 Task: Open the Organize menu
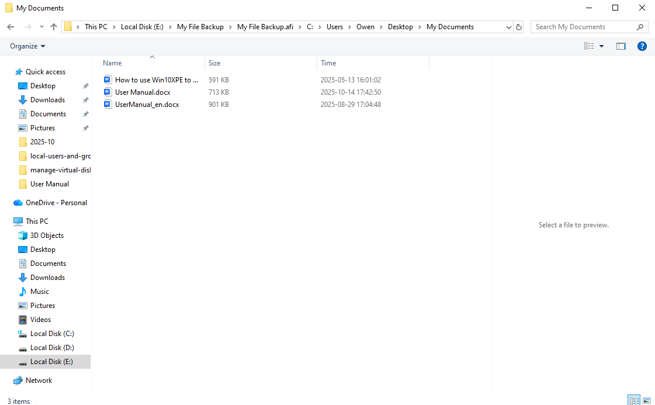(x=27, y=46)
